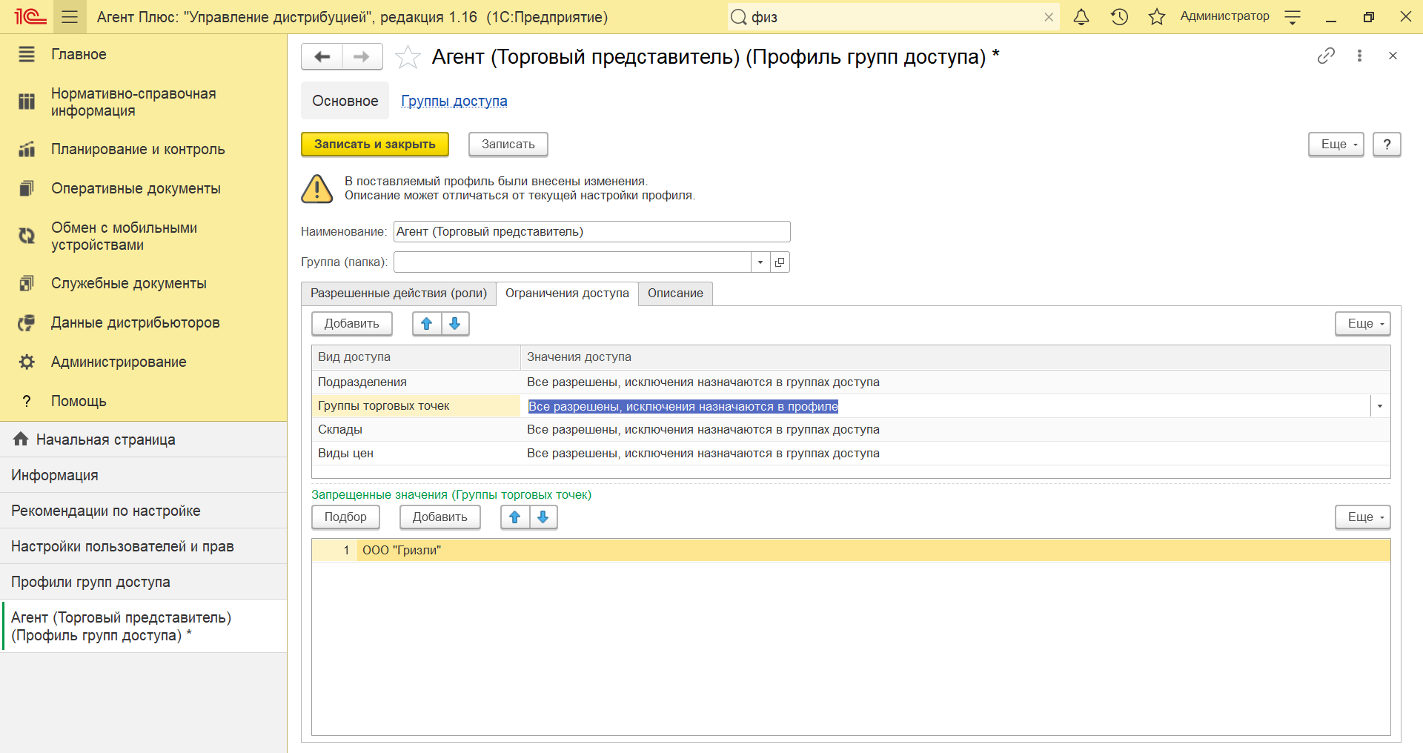1423x753 pixels.
Task: Click the Вид доступа column header
Action: point(416,357)
